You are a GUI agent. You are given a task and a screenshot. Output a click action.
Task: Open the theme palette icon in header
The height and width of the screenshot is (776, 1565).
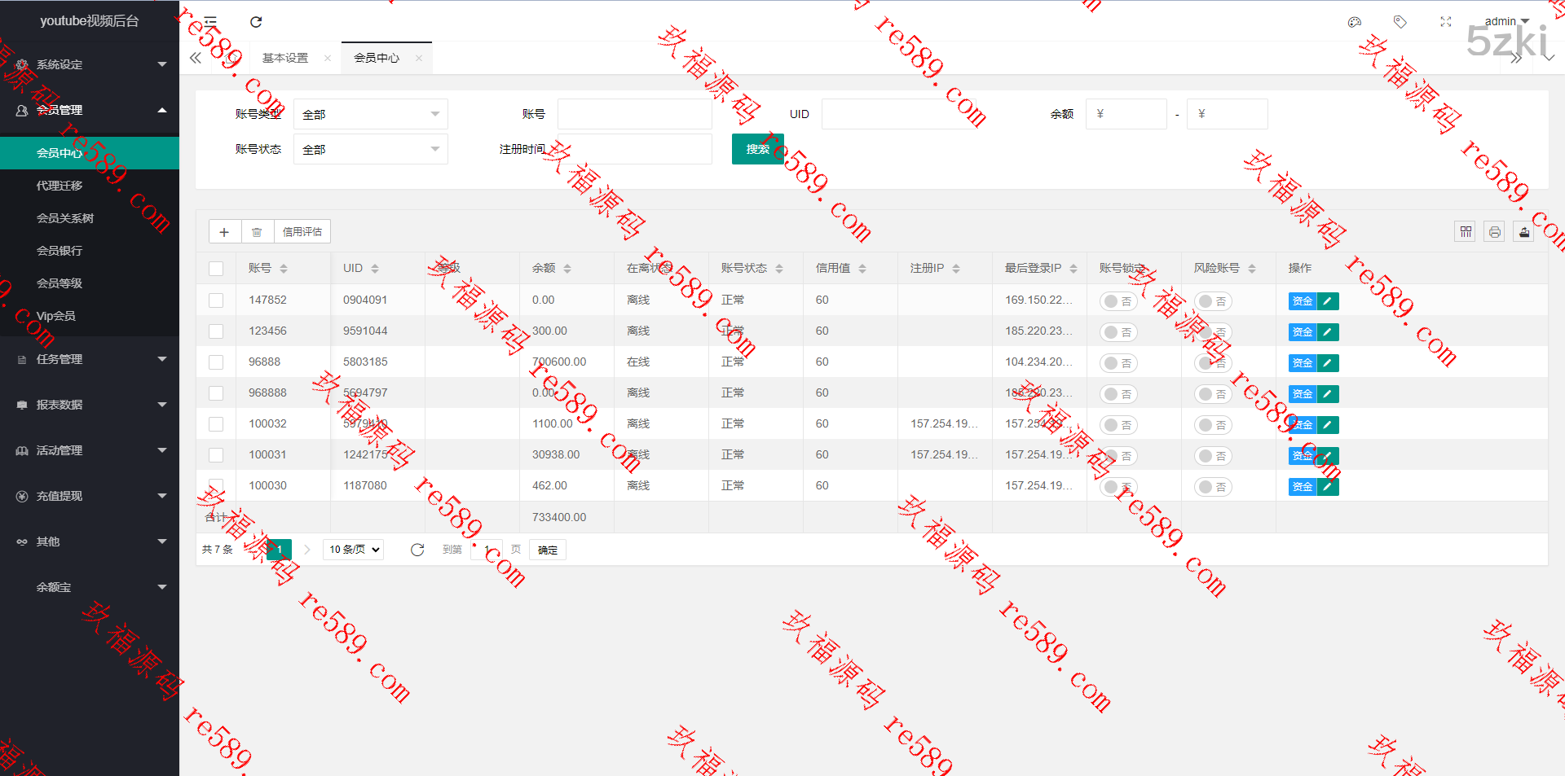pyautogui.click(x=1355, y=22)
